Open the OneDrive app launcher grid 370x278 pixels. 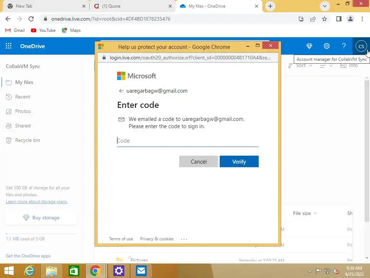pos(9,46)
